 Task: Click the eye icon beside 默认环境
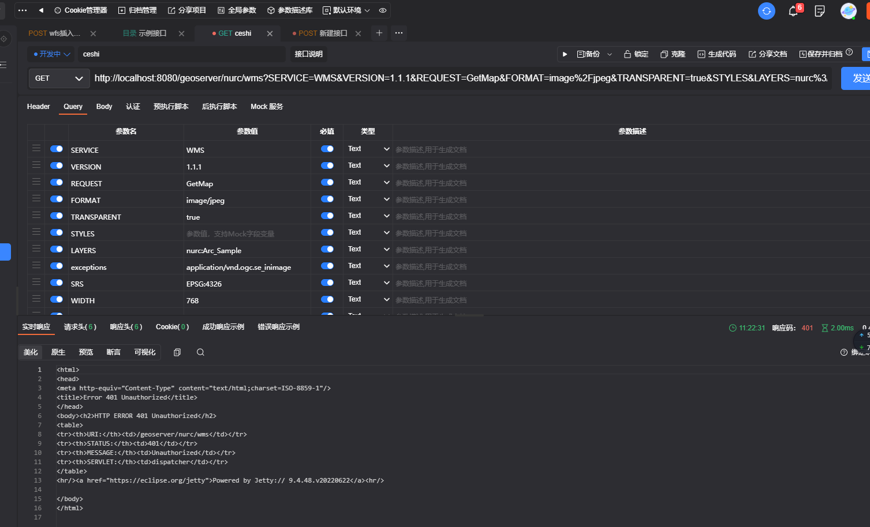tap(383, 10)
